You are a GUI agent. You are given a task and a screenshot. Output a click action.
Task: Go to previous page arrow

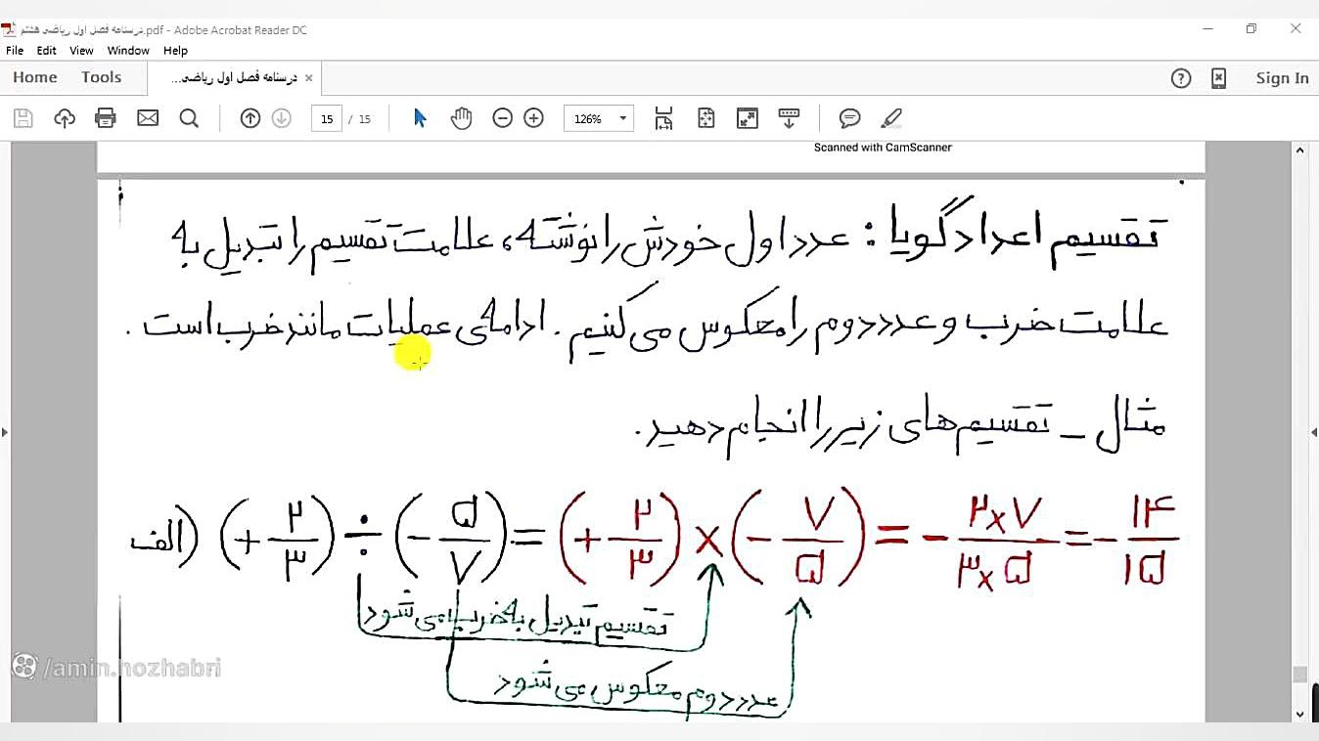250,118
